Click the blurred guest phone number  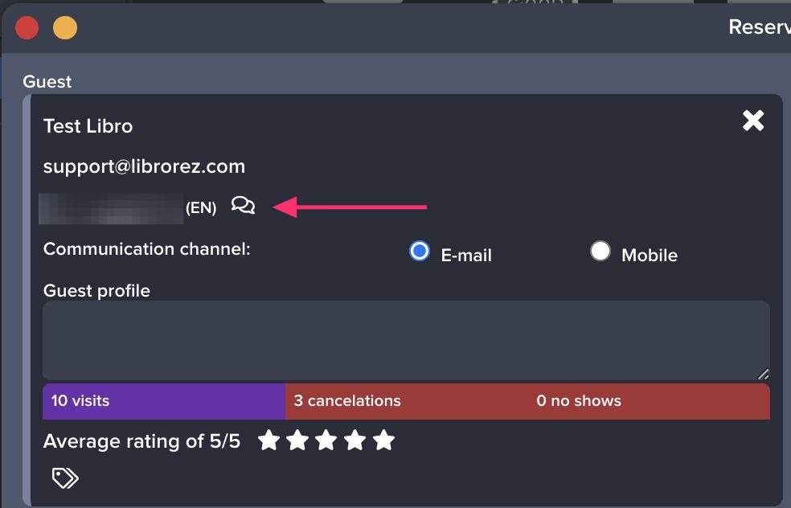(x=112, y=207)
